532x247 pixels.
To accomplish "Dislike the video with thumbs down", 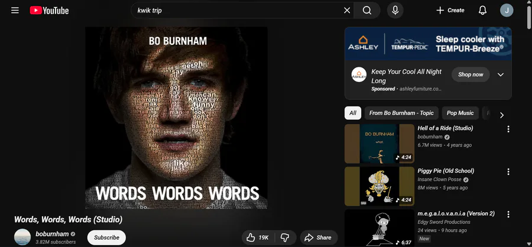I will point(285,238).
